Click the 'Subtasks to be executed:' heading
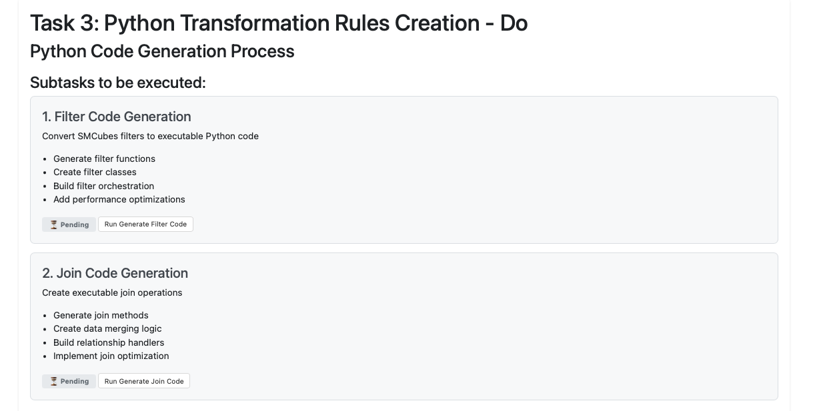 pyautogui.click(x=118, y=83)
